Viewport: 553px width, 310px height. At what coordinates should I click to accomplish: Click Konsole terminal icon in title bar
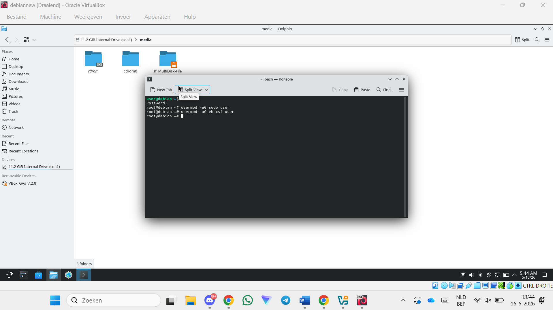tap(149, 79)
